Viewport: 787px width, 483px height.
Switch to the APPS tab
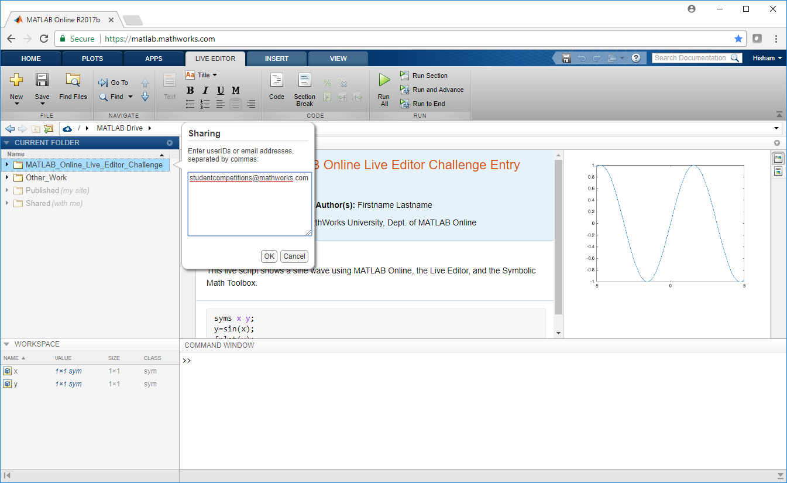[154, 59]
